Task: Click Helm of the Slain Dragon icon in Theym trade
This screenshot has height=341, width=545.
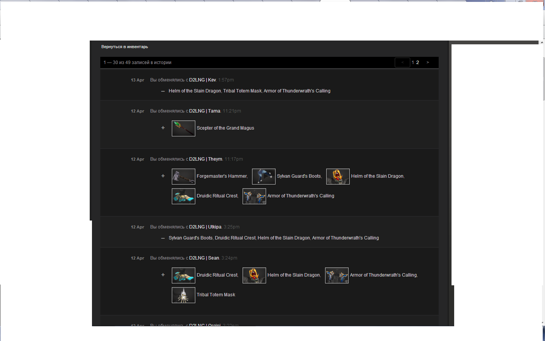Action: pos(338,177)
